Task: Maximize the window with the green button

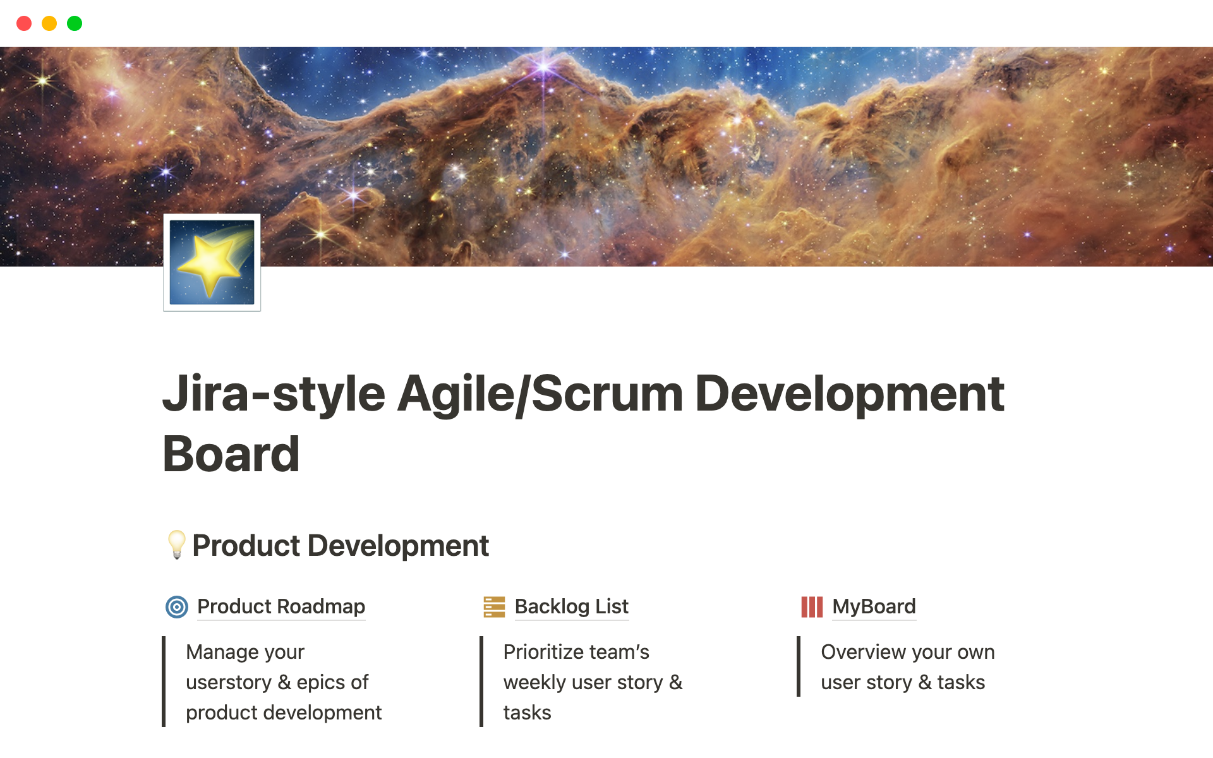Action: pos(75,23)
